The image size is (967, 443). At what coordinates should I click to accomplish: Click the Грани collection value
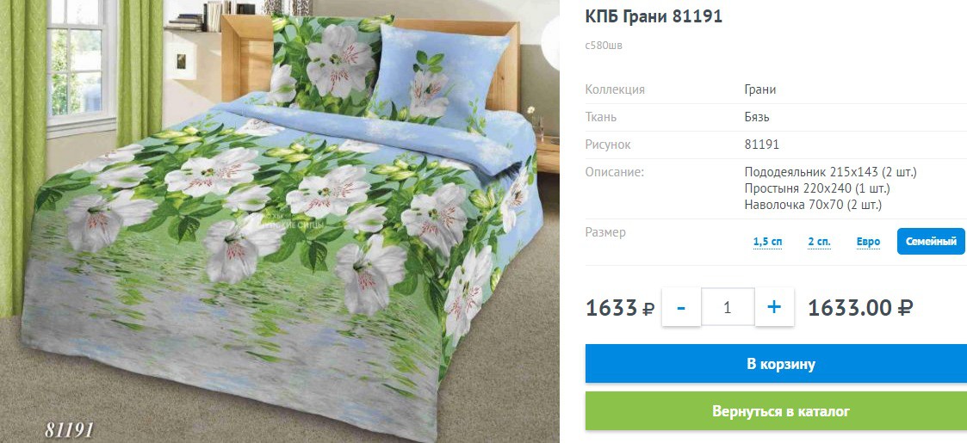click(x=759, y=89)
